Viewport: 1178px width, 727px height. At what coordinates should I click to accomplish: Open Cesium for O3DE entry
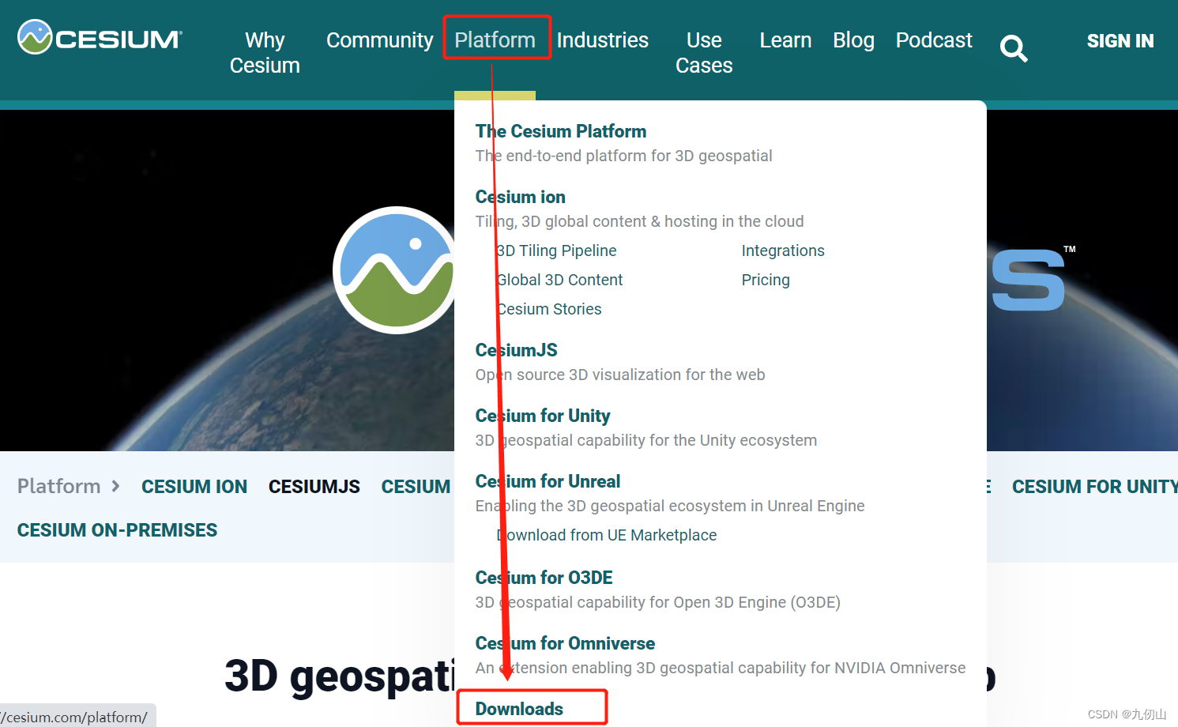point(544,578)
